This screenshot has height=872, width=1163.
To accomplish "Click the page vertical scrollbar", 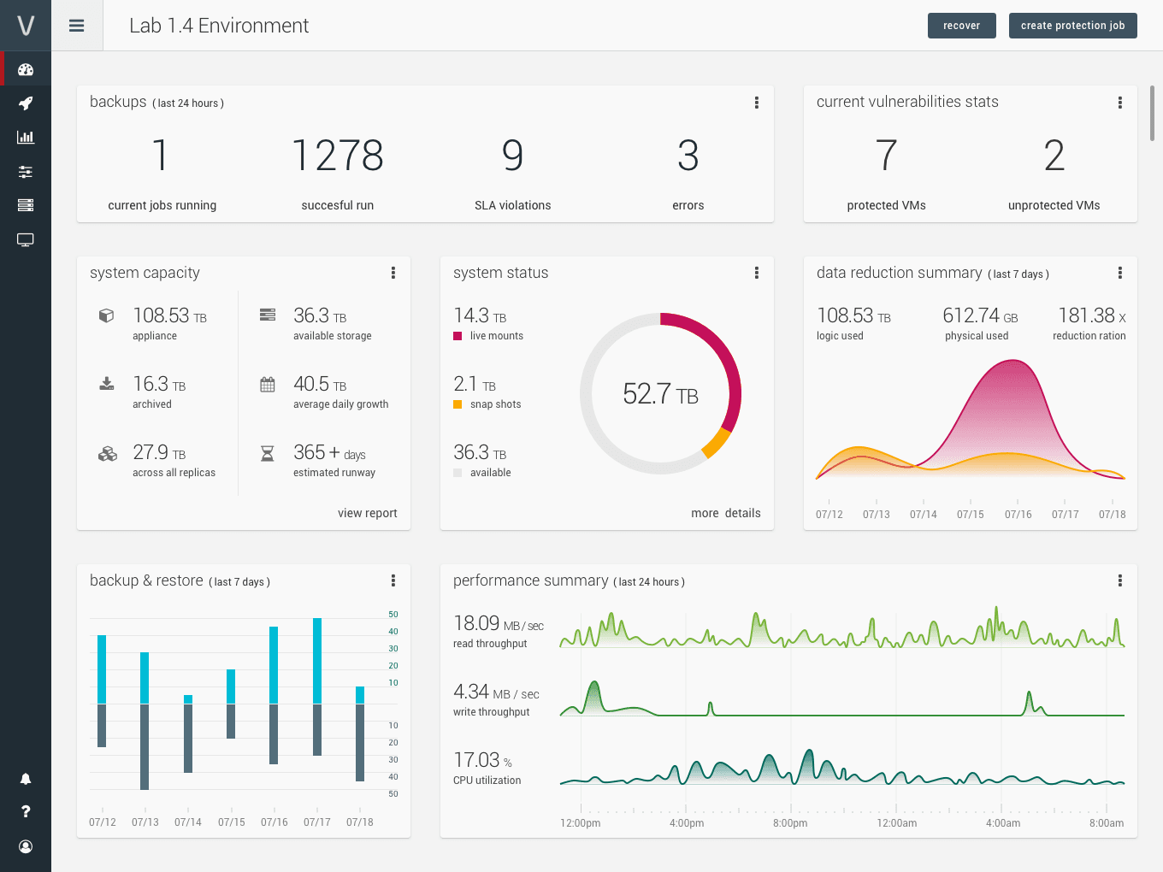I will tap(1152, 113).
